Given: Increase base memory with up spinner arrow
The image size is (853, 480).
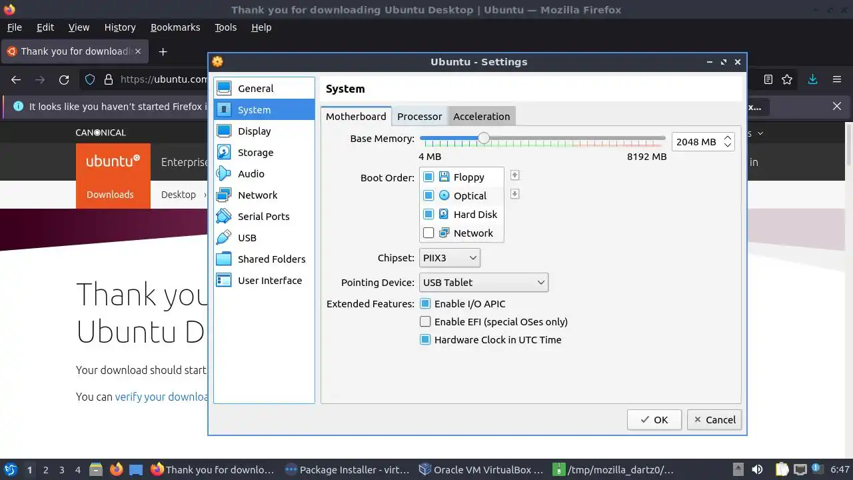Looking at the screenshot, I should pyautogui.click(x=728, y=137).
